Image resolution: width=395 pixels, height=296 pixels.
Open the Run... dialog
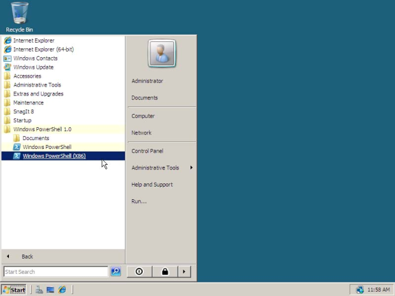click(x=139, y=201)
